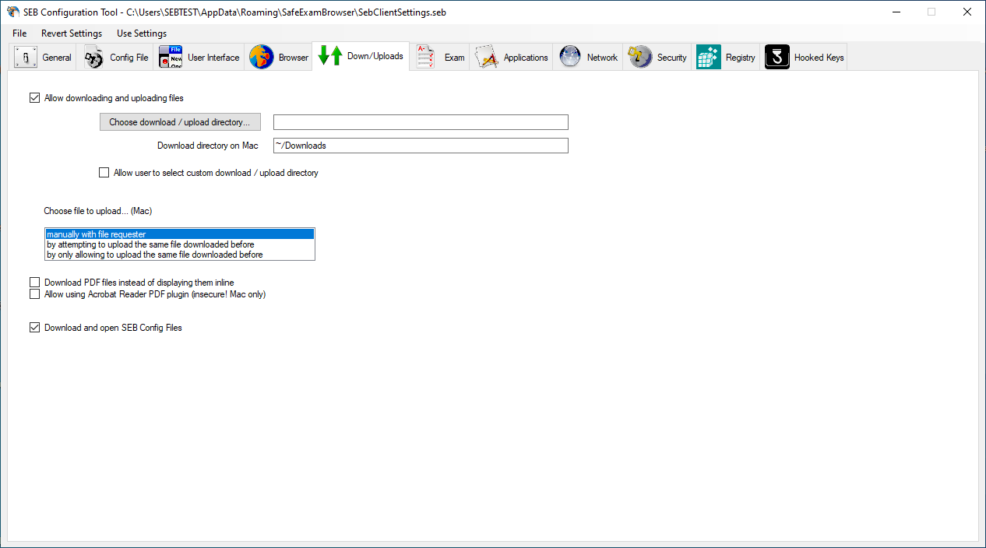Open the Use Settings menu
Image resolution: width=986 pixels, height=548 pixels.
tap(142, 33)
